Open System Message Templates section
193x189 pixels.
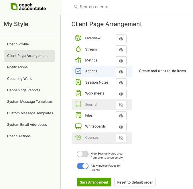point(30,102)
